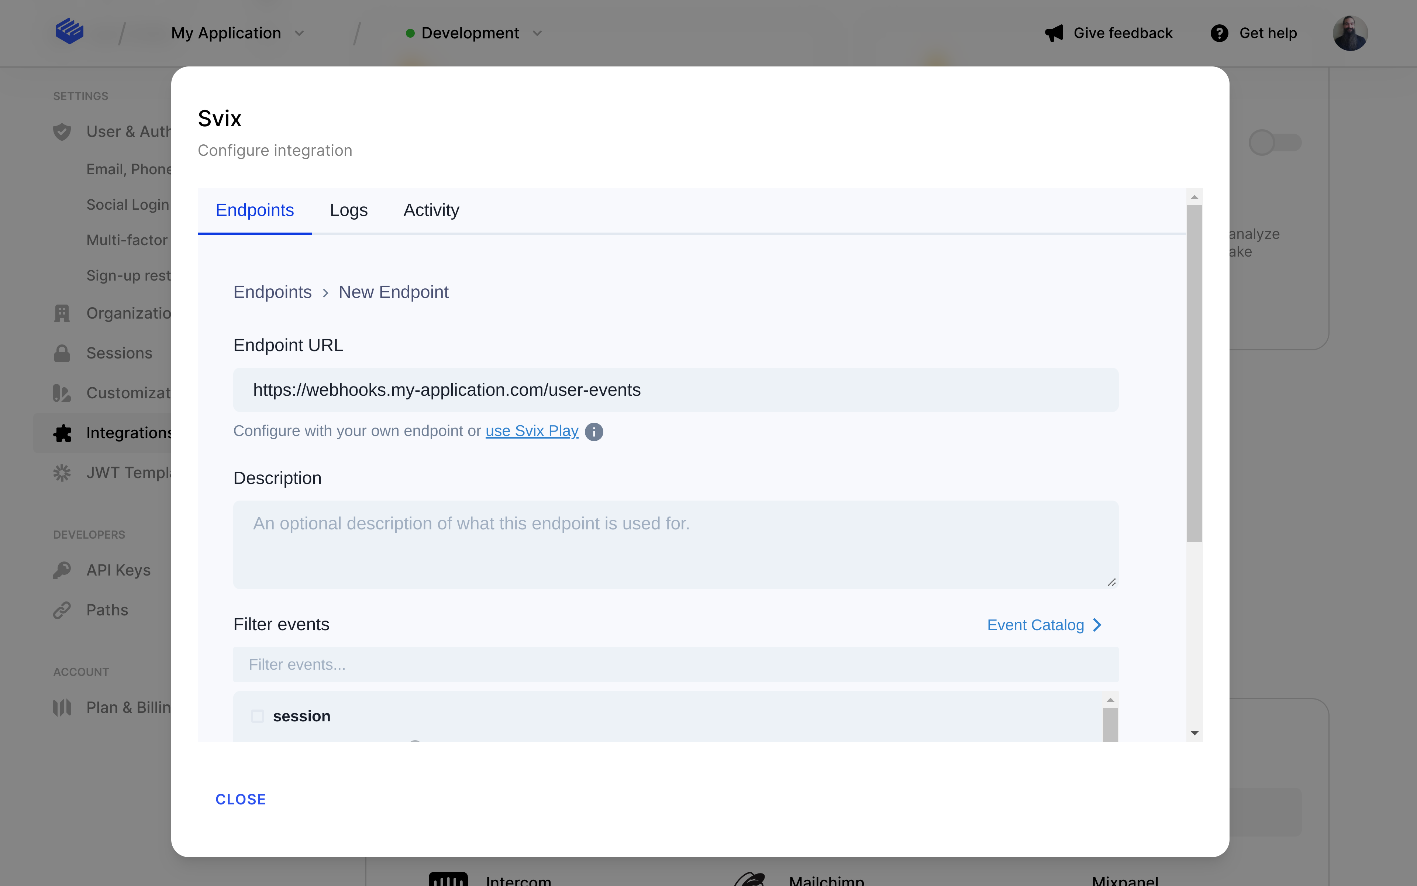Screen dimensions: 1417x886
Task: Click the User & Auth shield icon
Action: [62, 132]
